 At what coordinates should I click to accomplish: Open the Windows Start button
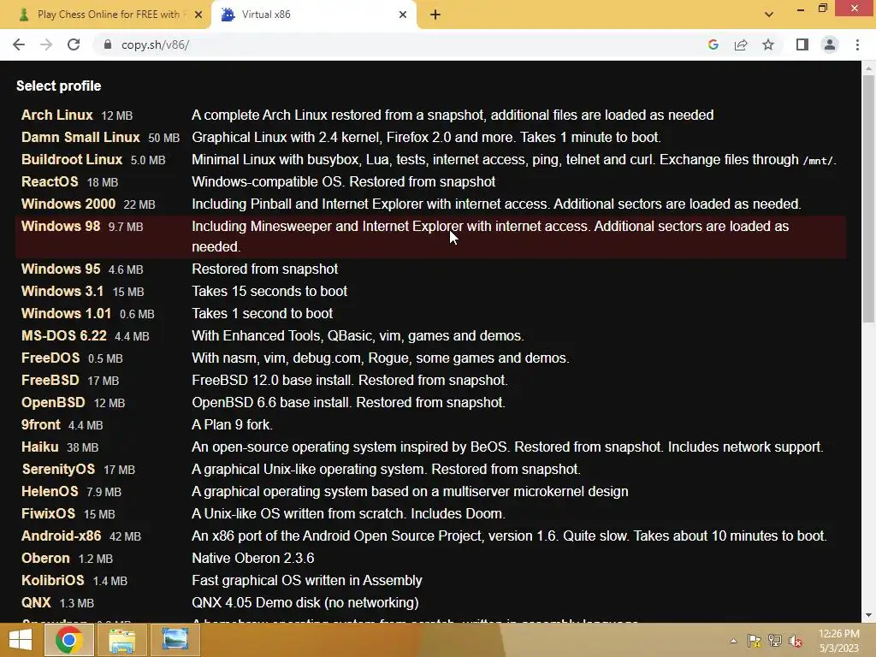tap(21, 640)
